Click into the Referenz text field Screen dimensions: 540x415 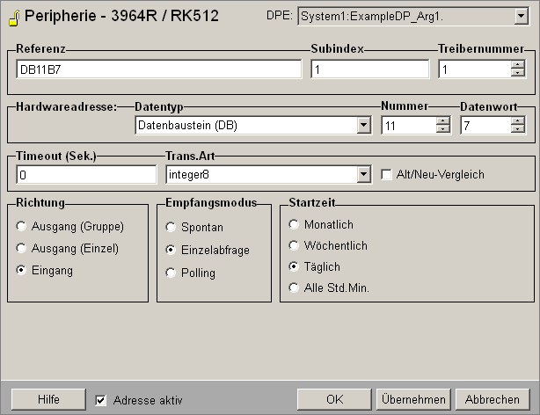pos(158,69)
